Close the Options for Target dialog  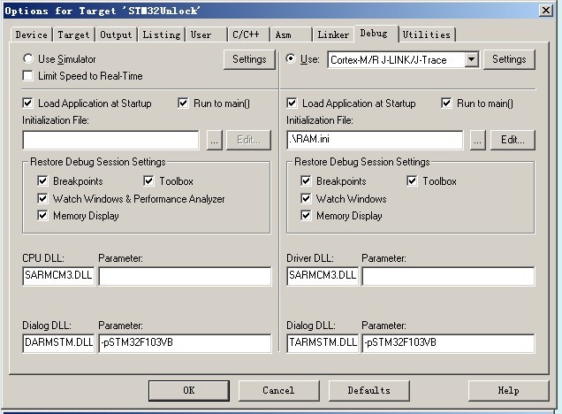546,11
